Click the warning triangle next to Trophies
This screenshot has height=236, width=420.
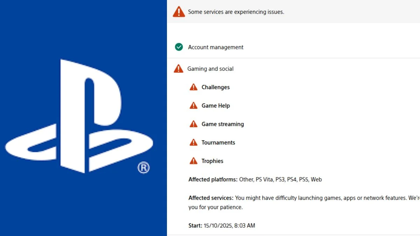pyautogui.click(x=193, y=160)
